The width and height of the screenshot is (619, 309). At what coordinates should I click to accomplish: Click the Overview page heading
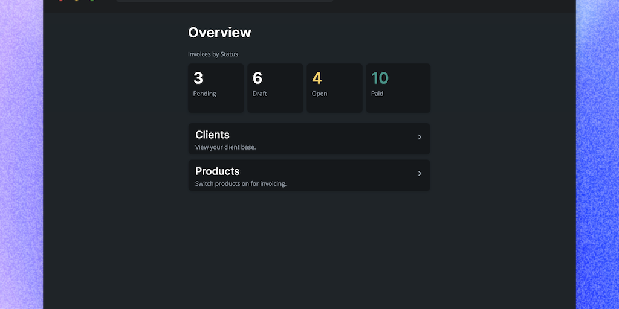(x=219, y=33)
